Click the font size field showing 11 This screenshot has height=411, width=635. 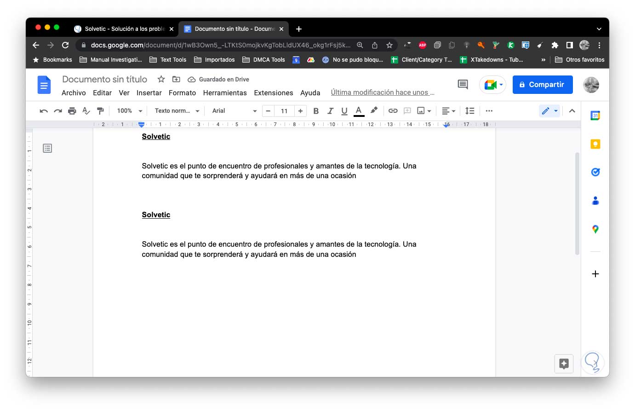(284, 111)
